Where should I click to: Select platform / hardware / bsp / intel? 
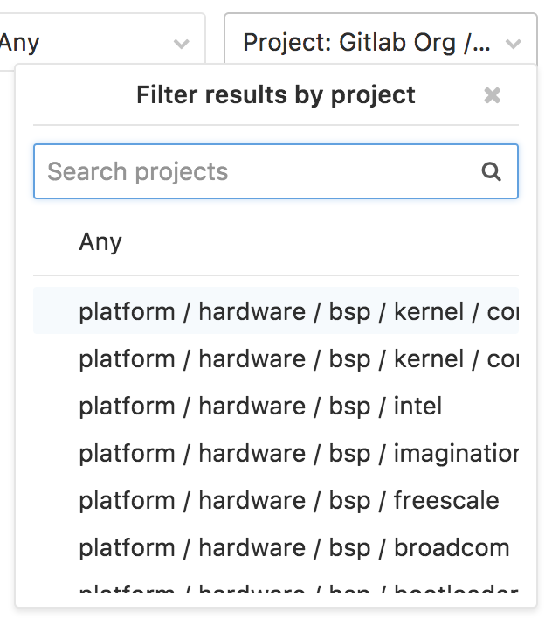pos(276,405)
